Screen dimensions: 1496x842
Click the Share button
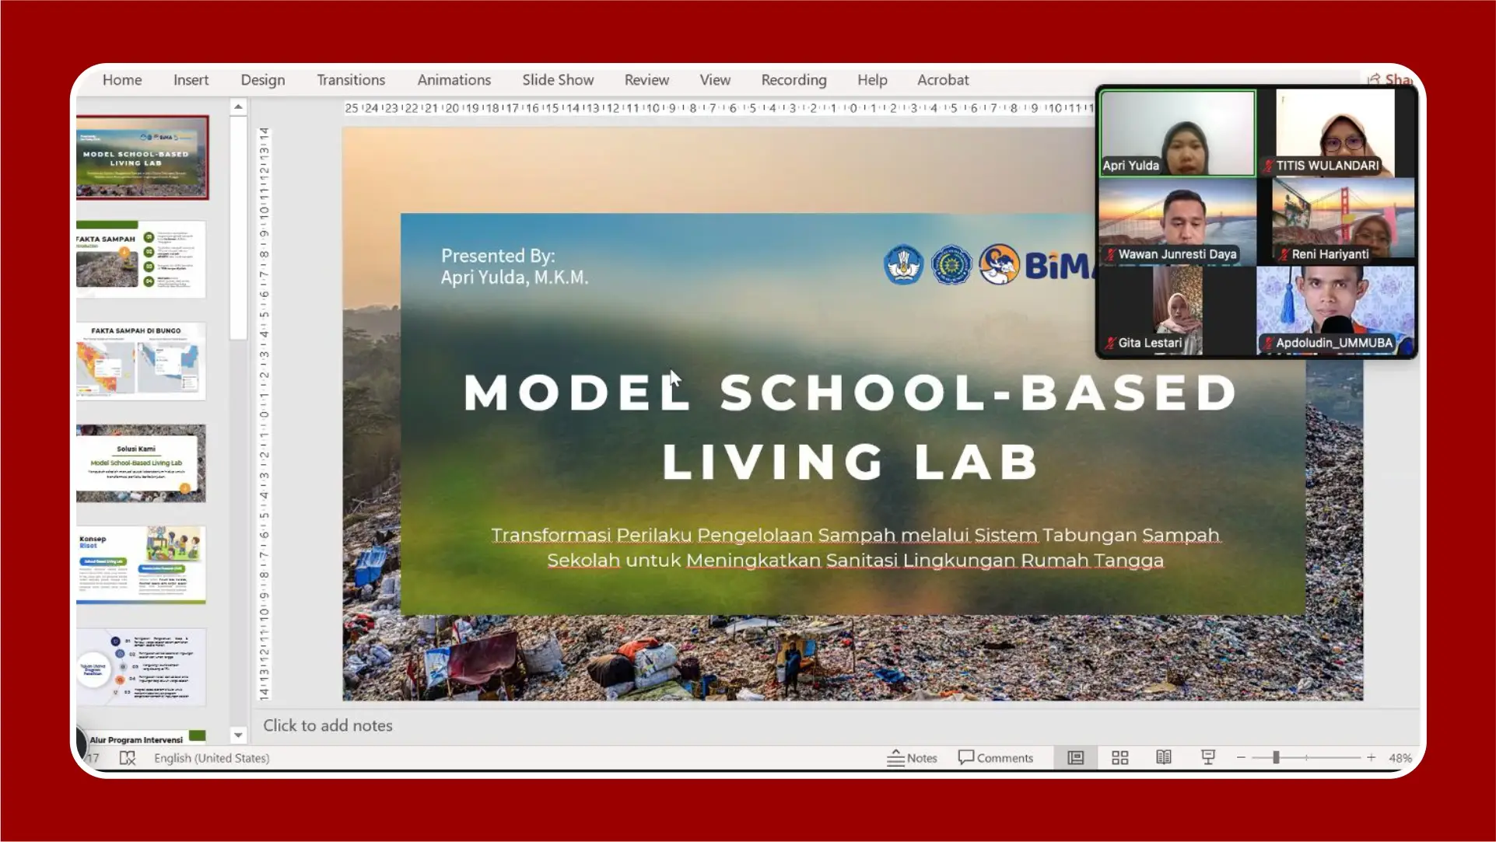pyautogui.click(x=1390, y=79)
